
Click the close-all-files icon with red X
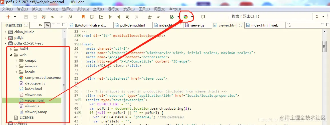pyautogui.click(x=44, y=17)
